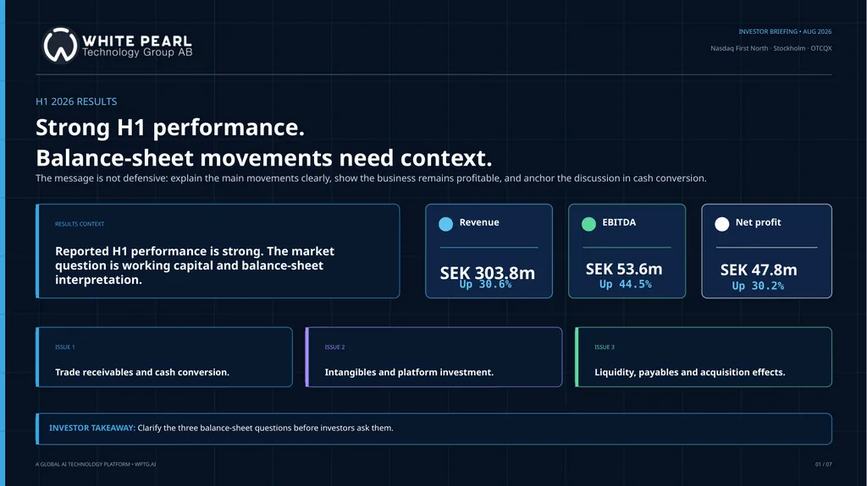Click the 'Up 30.2%' net profit change

[758, 286]
